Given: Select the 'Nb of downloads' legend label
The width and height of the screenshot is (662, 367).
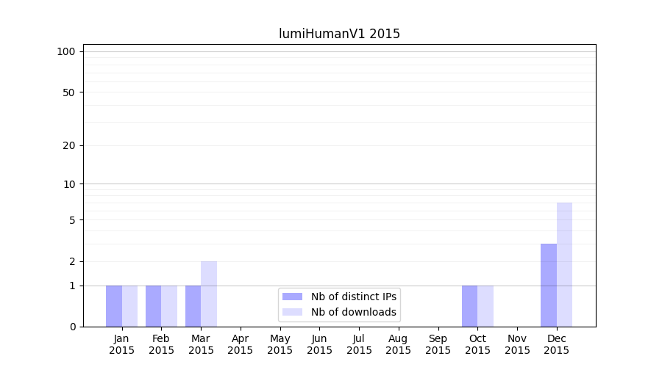Looking at the screenshot, I should click(354, 312).
